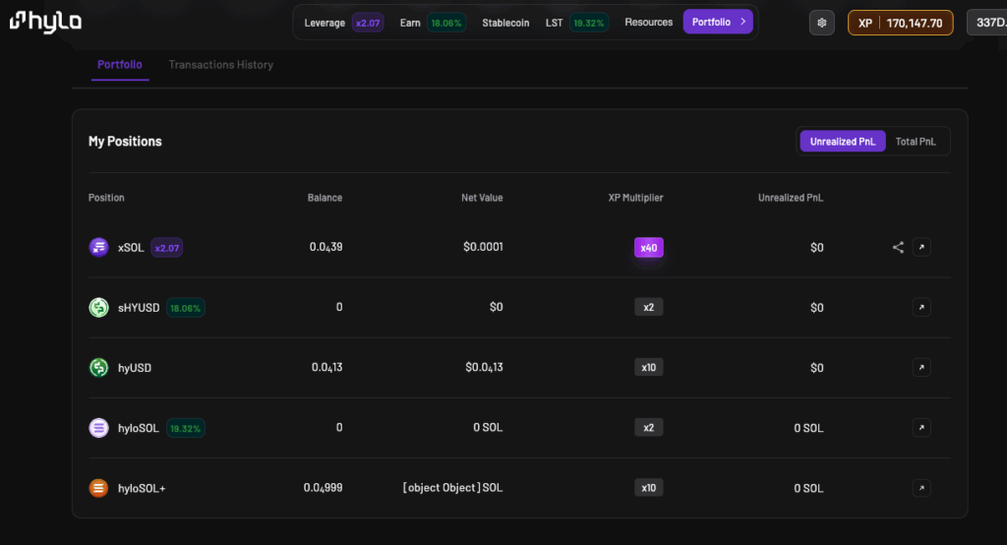Viewport: 1007px width, 545px height.
Task: Select the Unrealized PnL toggle
Action: [x=843, y=142]
